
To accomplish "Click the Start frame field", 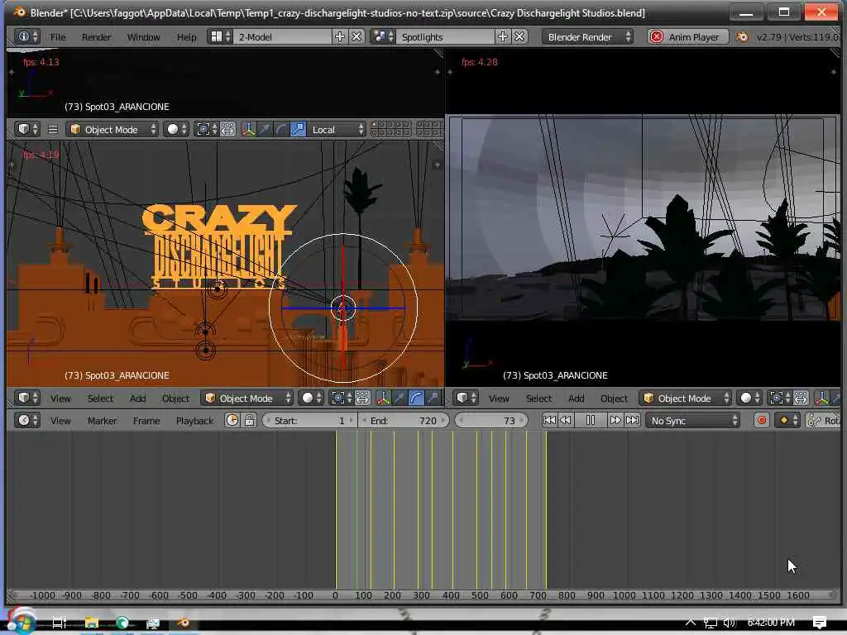I will click(309, 420).
